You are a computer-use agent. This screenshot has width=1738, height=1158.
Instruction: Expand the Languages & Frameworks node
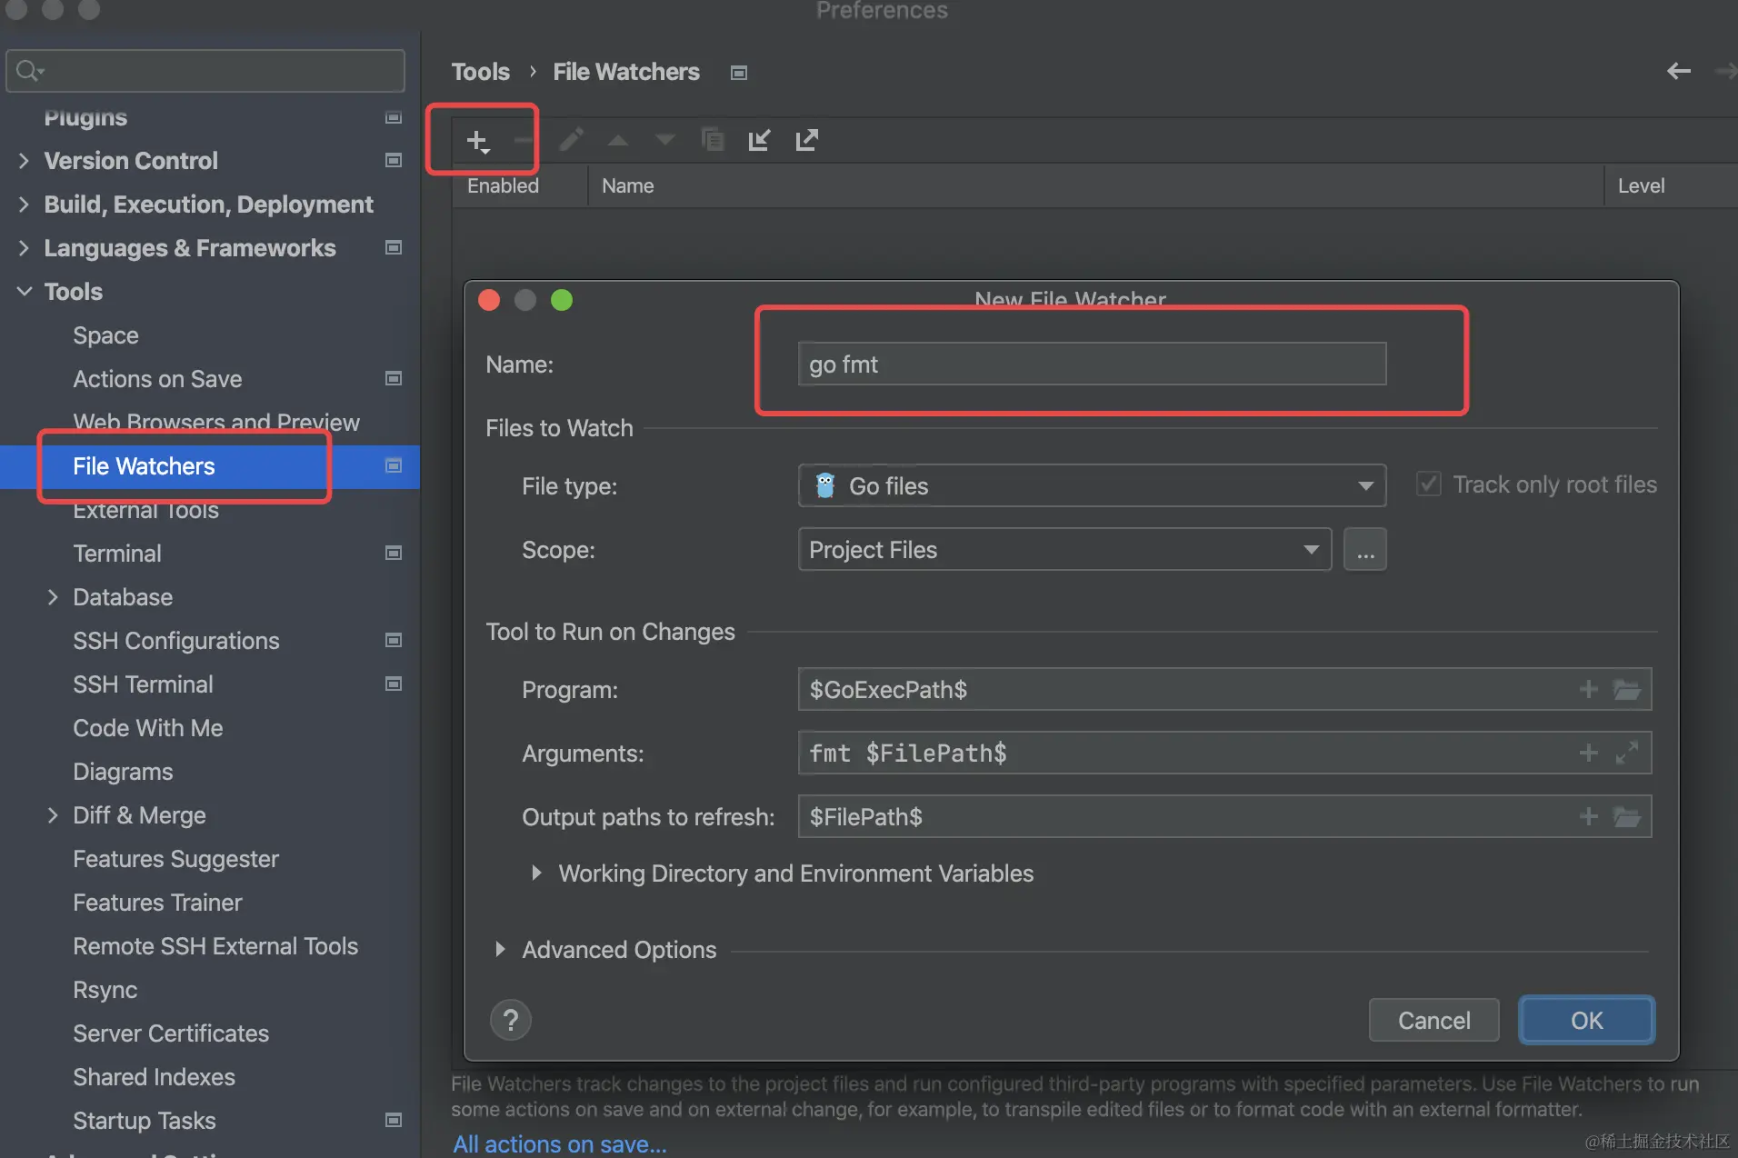[x=25, y=247]
